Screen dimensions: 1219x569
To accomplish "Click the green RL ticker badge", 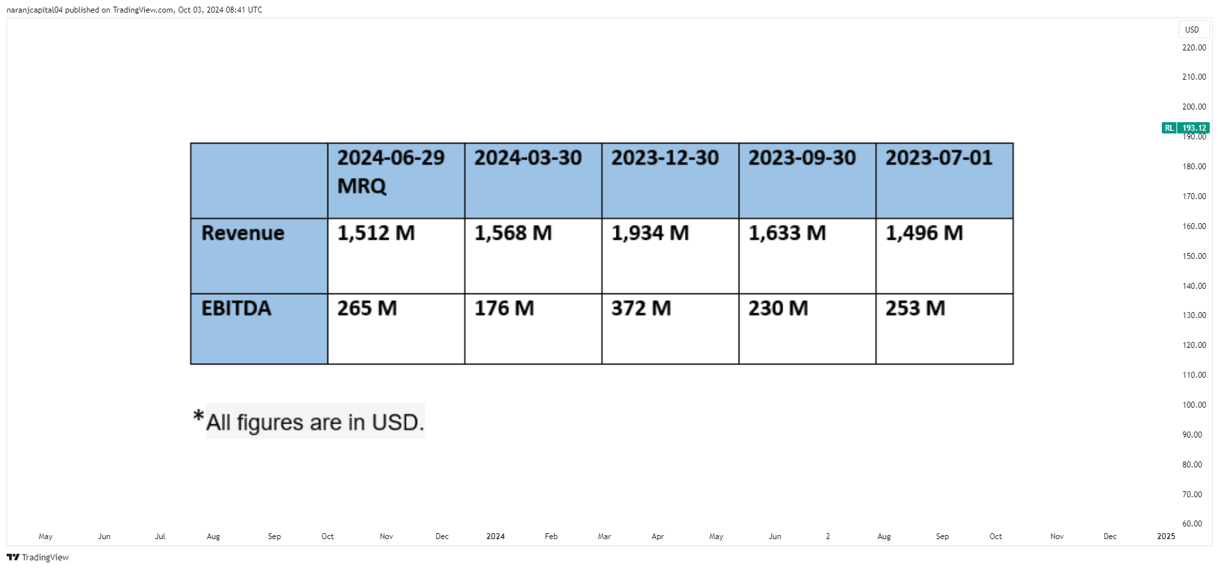I will click(x=1169, y=128).
